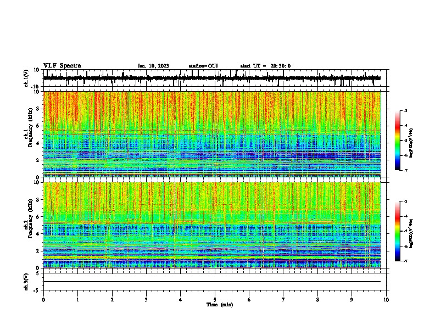Image resolution: width=435 pixels, height=336 pixels.
Task: Click the "Time (min)" axis label
Action: click(220, 305)
